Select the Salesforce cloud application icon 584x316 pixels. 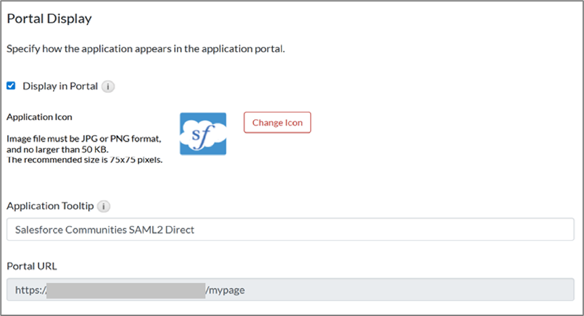[x=203, y=134]
